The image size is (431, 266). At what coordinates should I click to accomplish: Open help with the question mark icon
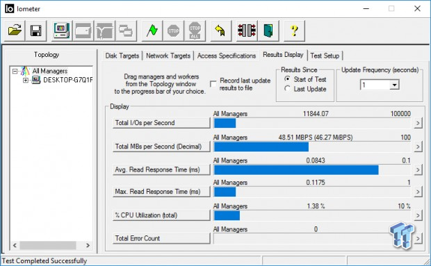[x=294, y=31]
